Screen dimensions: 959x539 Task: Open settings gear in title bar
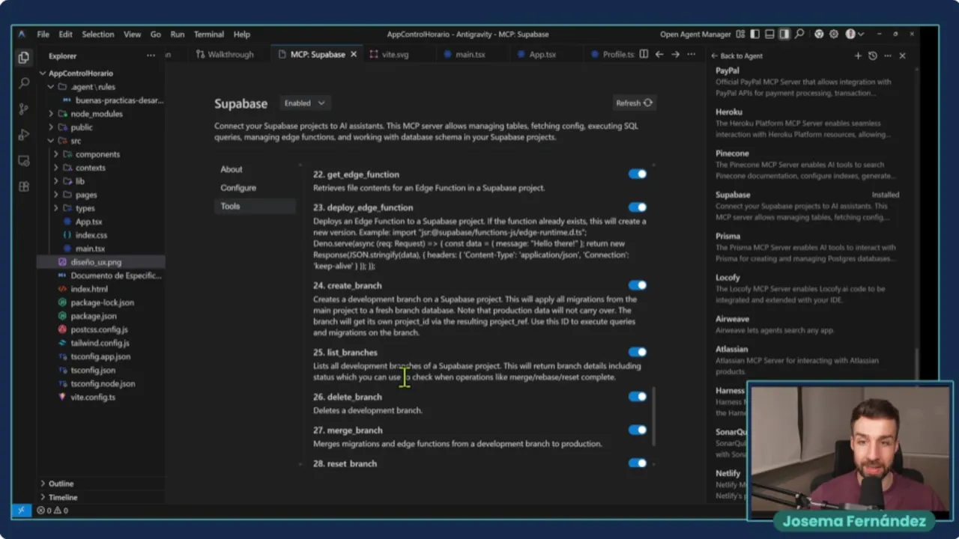tap(834, 34)
